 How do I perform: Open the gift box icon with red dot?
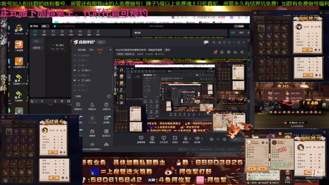pyautogui.click(x=215, y=52)
